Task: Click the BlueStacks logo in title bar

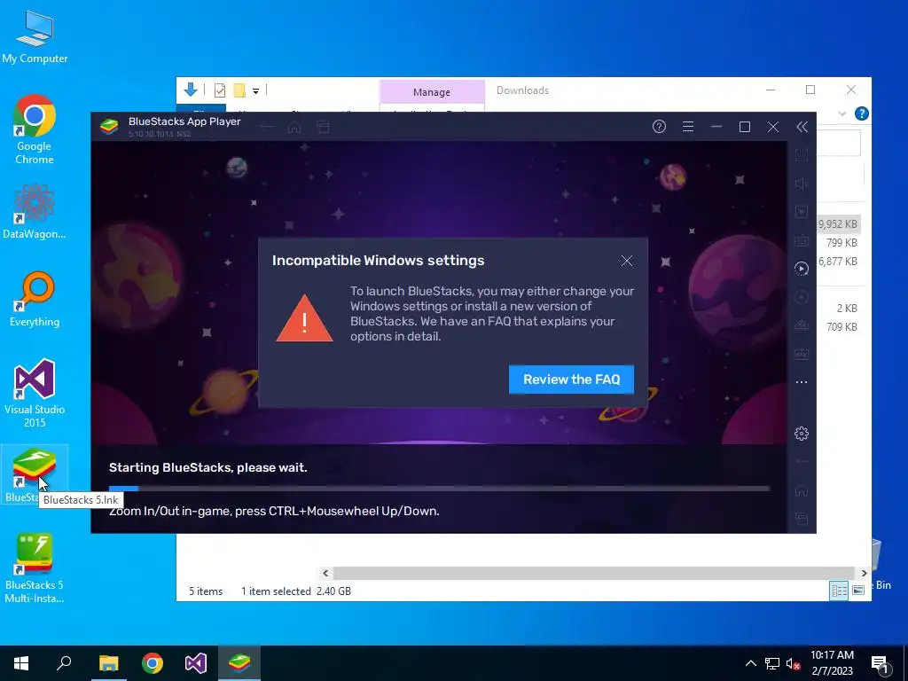Action: 109,126
